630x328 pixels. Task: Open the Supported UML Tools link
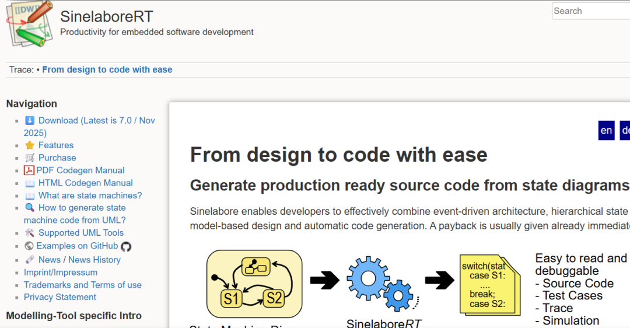tap(80, 233)
